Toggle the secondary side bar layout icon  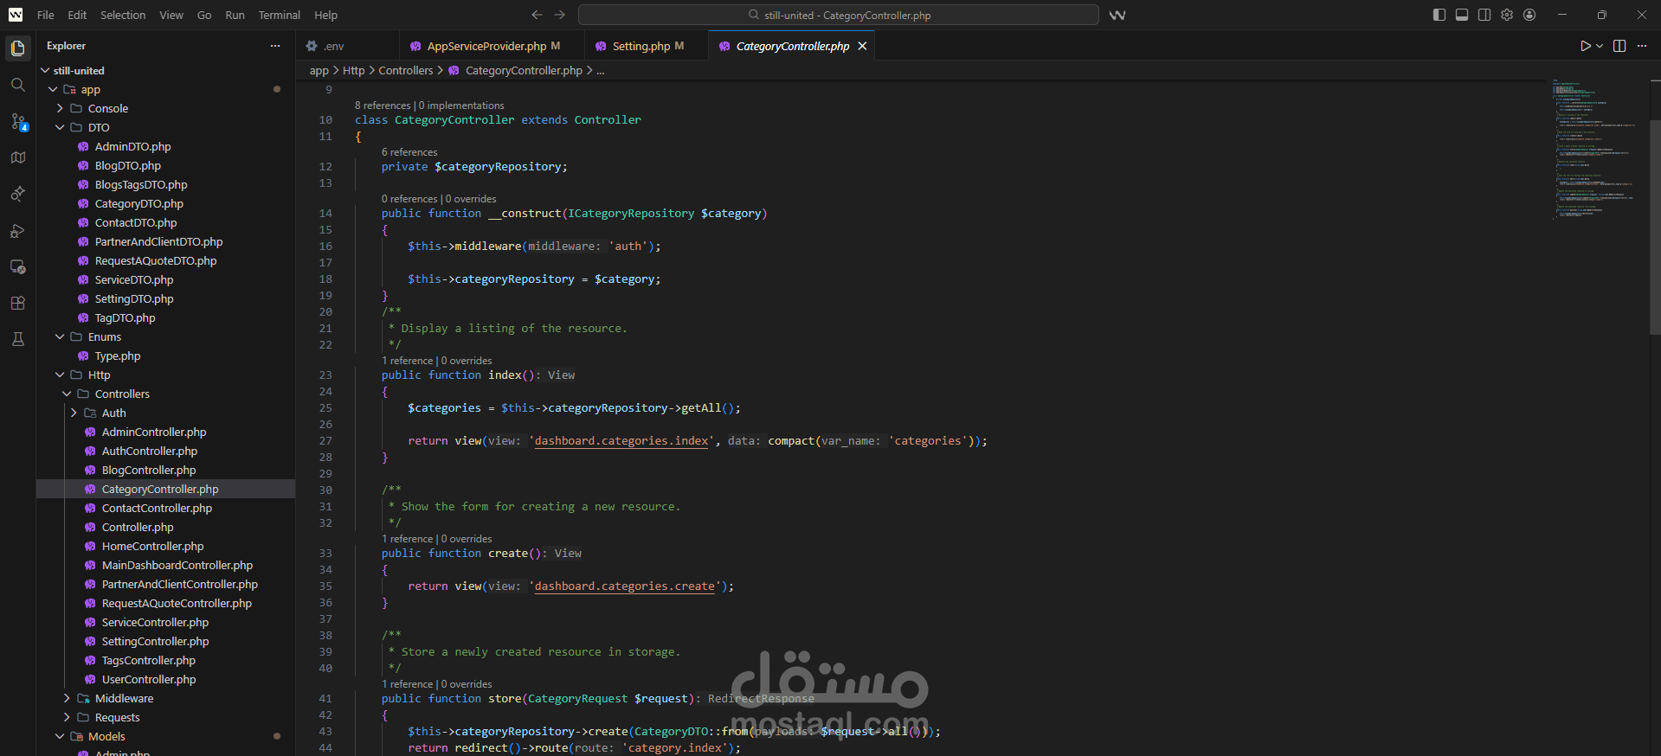1484,15
